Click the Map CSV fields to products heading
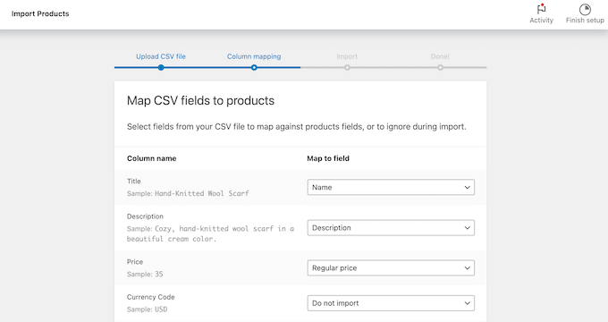Image resolution: width=608 pixels, height=322 pixels. 200,101
